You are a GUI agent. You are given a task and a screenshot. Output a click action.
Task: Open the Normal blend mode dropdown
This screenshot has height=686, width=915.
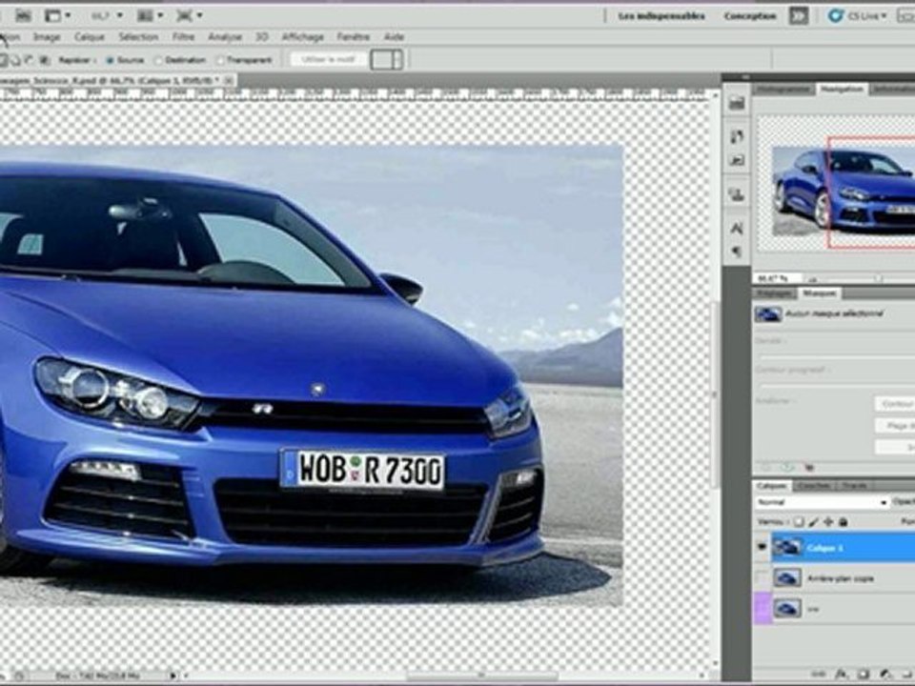click(822, 502)
